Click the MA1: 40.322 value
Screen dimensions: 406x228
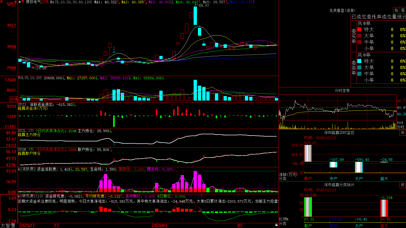coord(107,2)
